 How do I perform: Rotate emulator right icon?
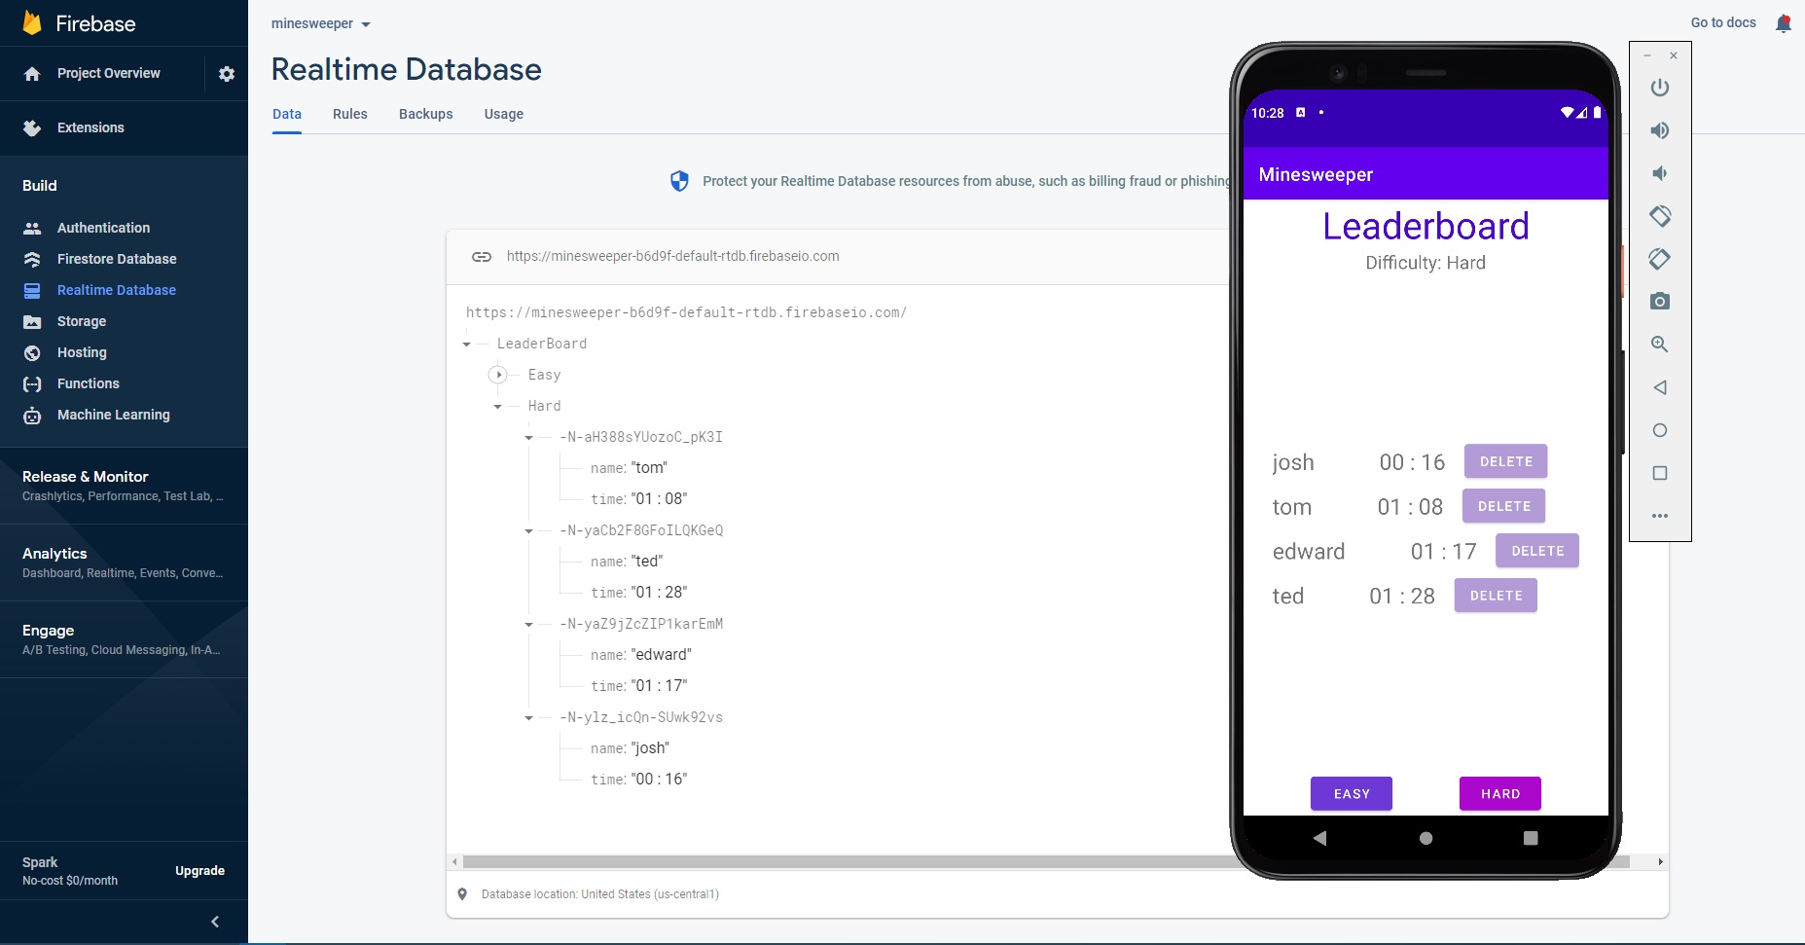tap(1660, 259)
